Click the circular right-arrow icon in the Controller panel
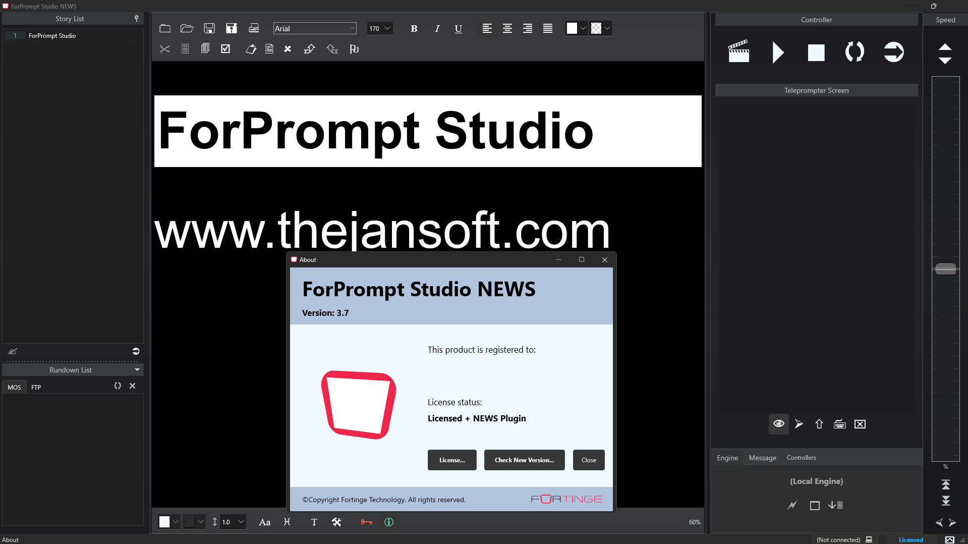This screenshot has width=968, height=544. click(x=893, y=52)
